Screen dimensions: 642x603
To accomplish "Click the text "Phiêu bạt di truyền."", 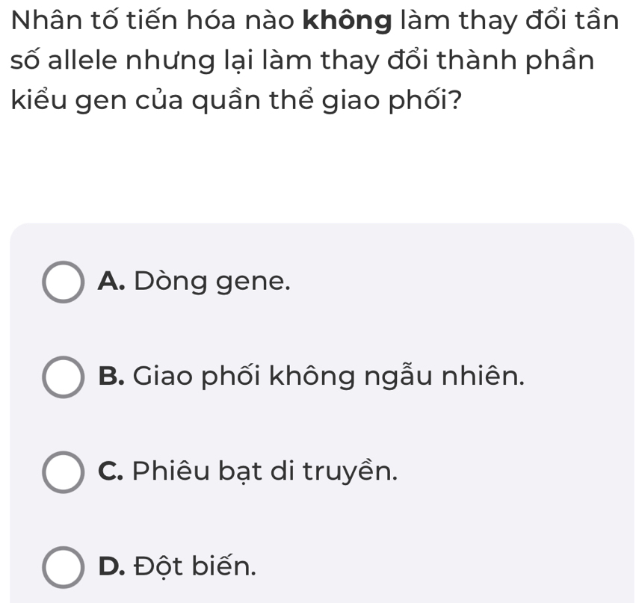I will tap(267, 471).
